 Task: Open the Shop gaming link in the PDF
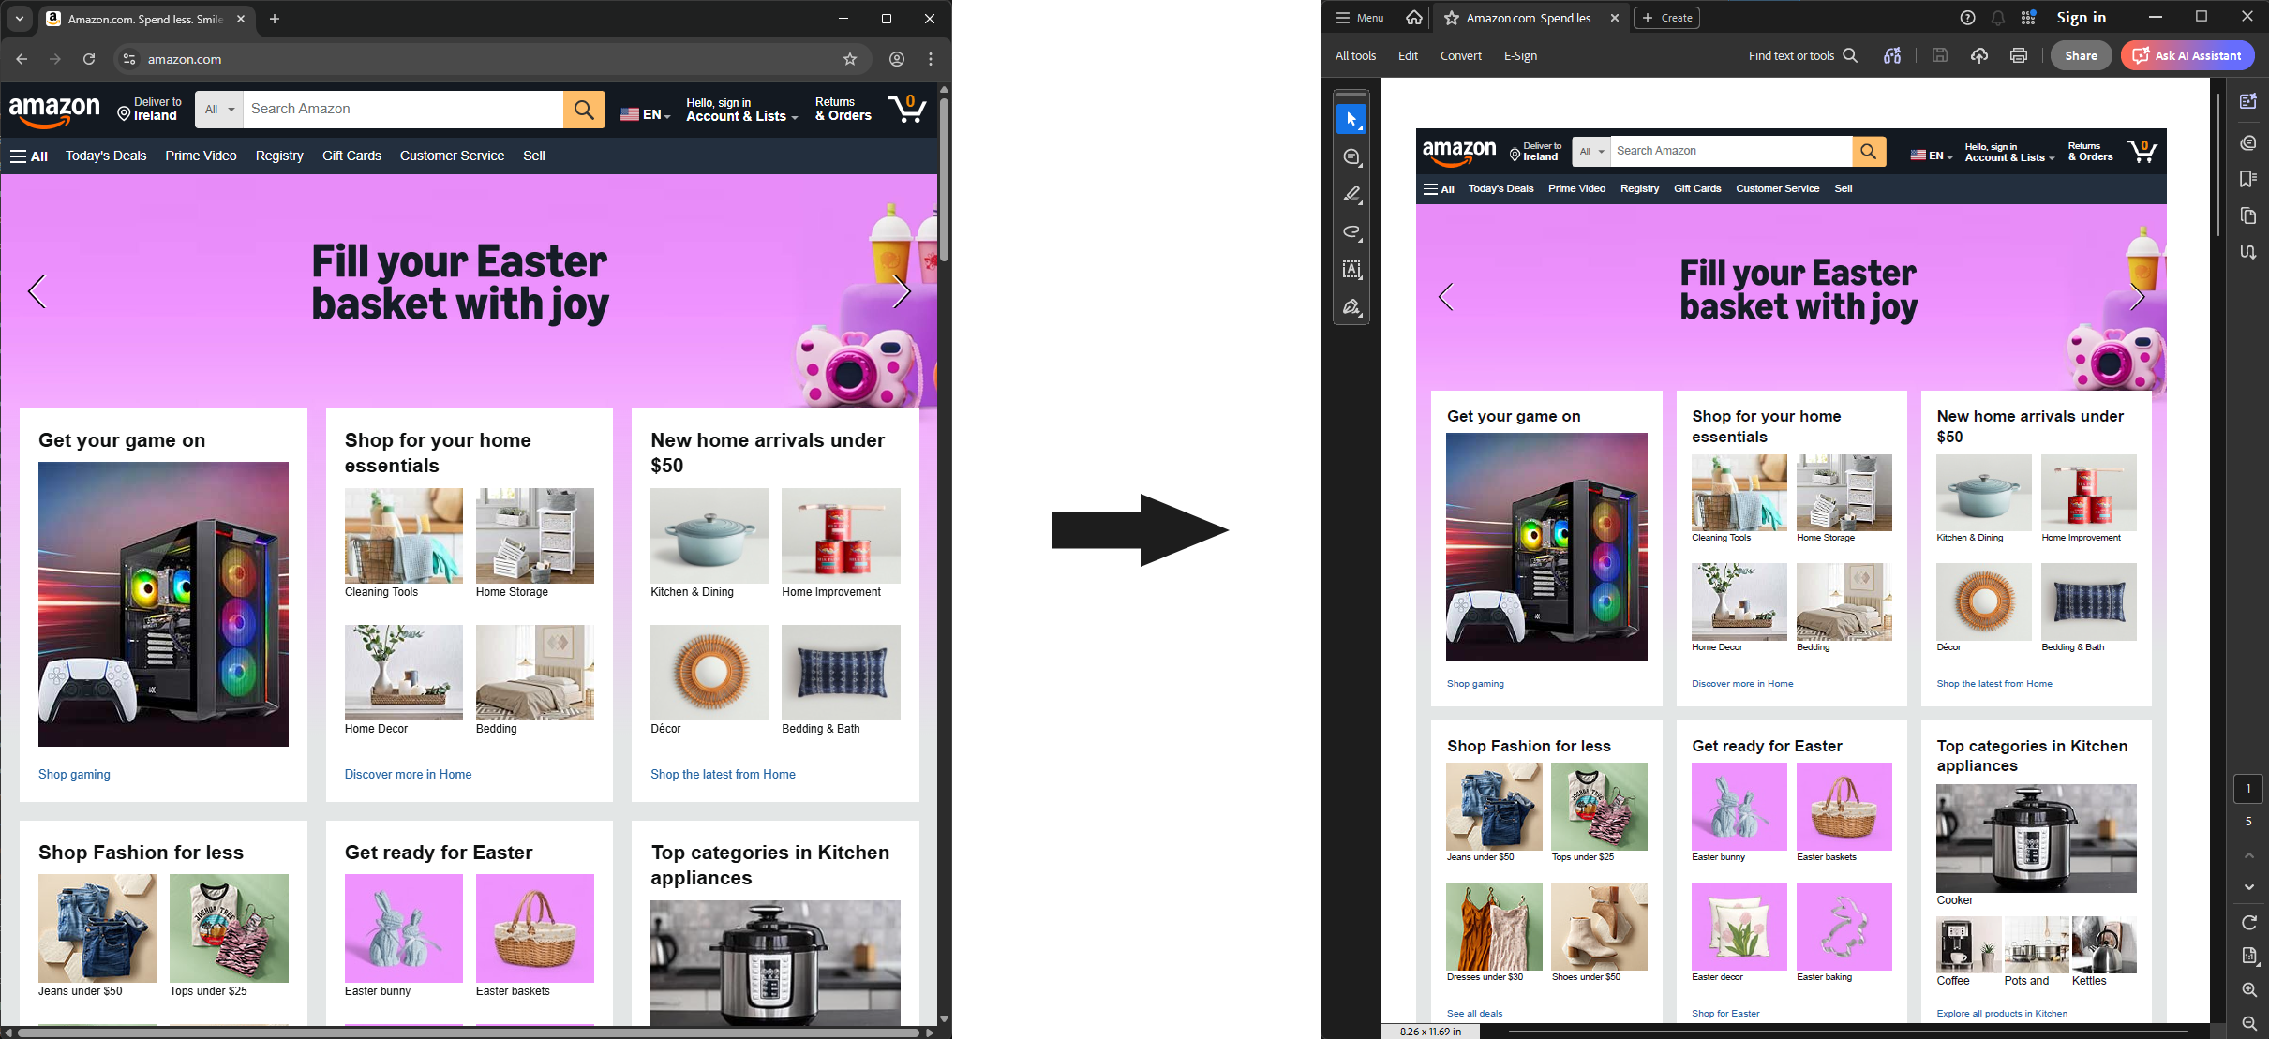(1474, 683)
